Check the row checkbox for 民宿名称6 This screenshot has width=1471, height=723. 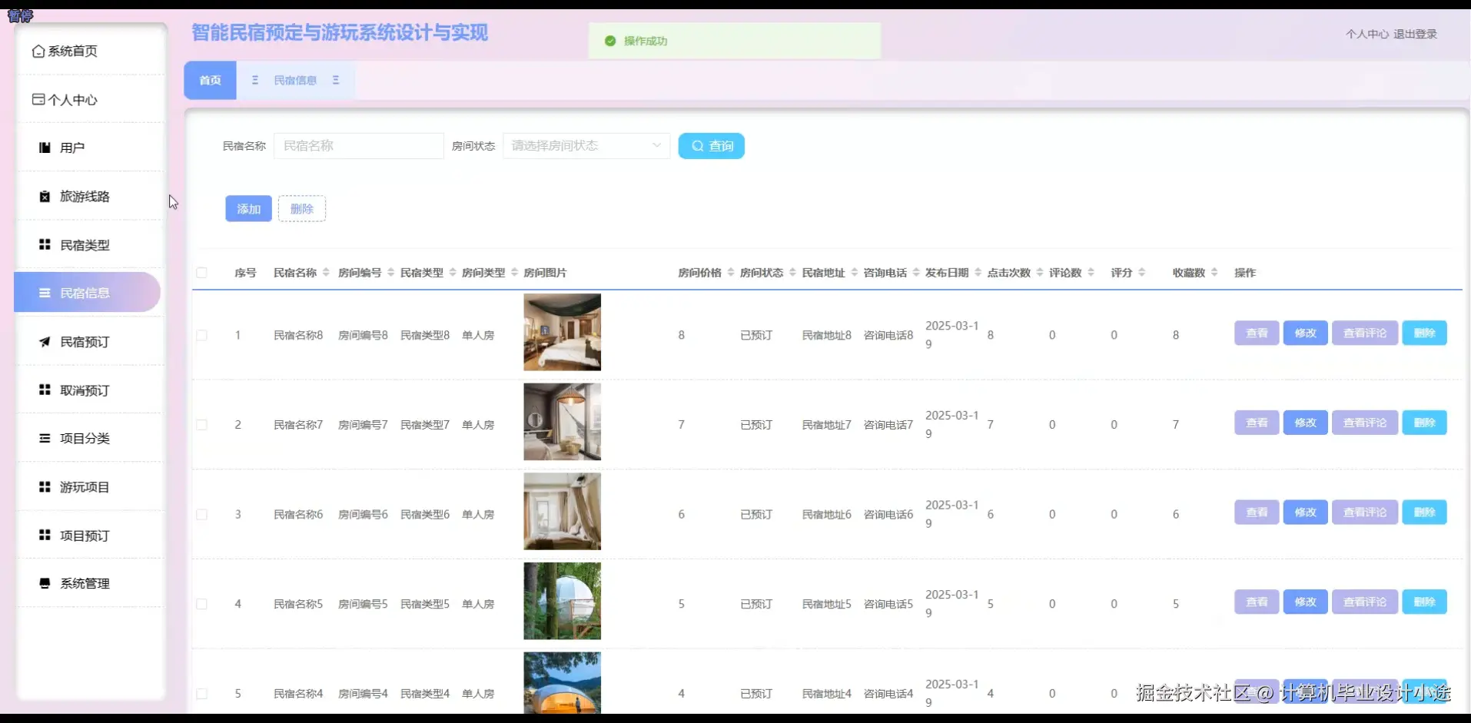tap(201, 515)
